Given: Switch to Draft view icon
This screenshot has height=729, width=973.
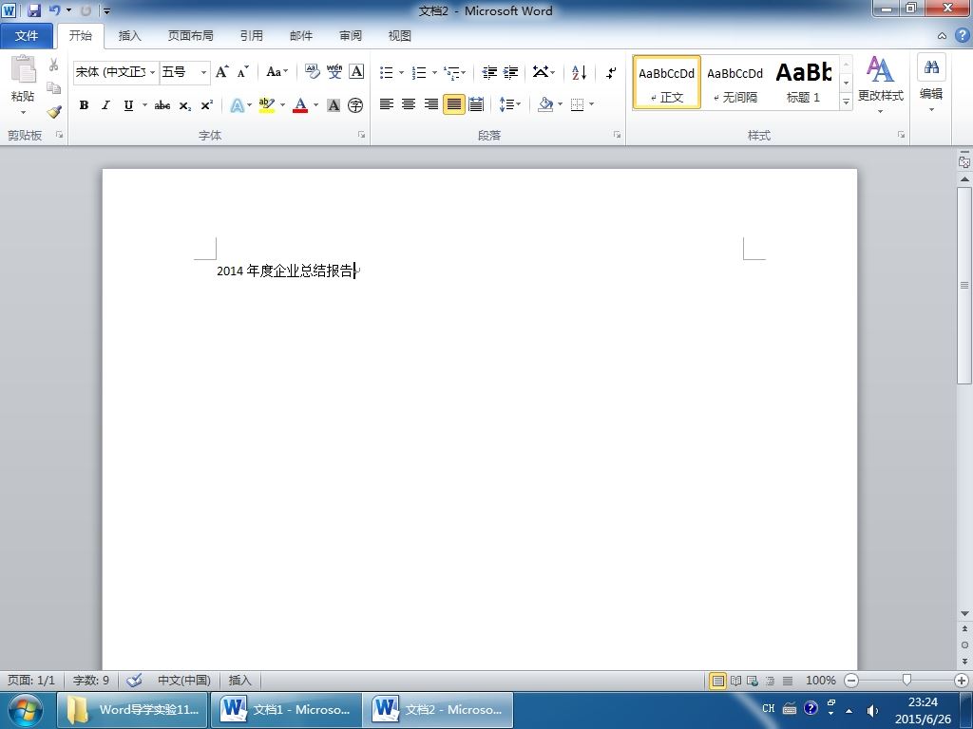Looking at the screenshot, I should (x=788, y=681).
